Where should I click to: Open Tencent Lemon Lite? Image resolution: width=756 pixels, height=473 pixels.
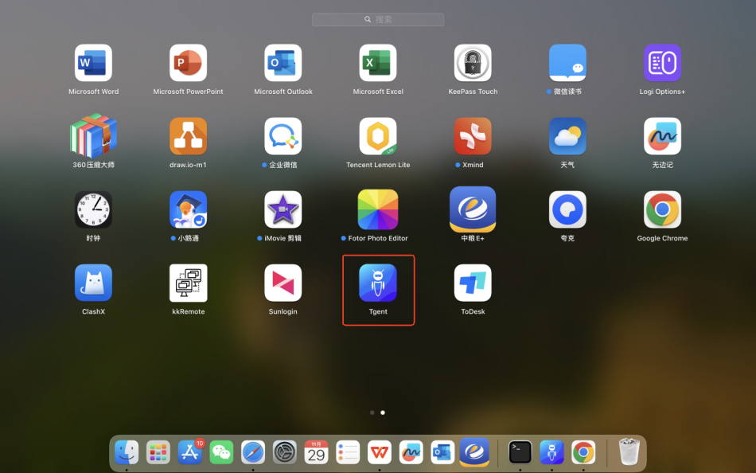pyautogui.click(x=377, y=136)
